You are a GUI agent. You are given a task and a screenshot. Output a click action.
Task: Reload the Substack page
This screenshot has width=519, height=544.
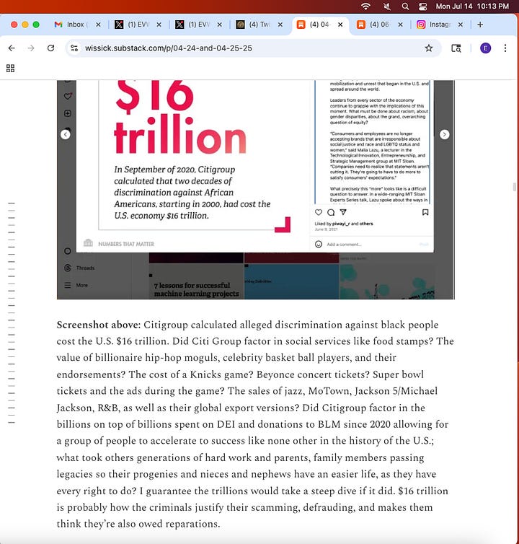(50, 48)
